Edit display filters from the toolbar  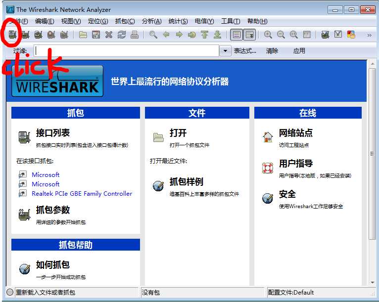click(338, 35)
